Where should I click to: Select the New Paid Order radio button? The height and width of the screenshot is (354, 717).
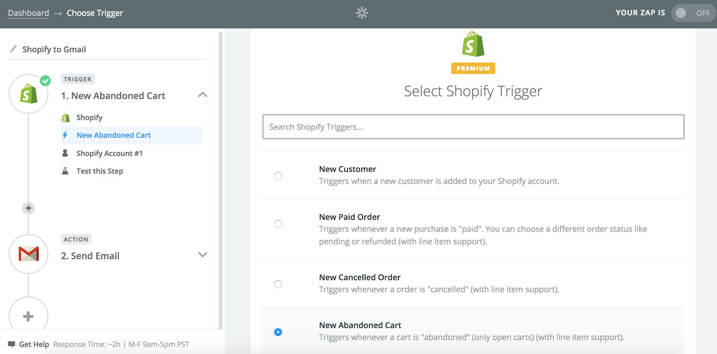click(278, 223)
